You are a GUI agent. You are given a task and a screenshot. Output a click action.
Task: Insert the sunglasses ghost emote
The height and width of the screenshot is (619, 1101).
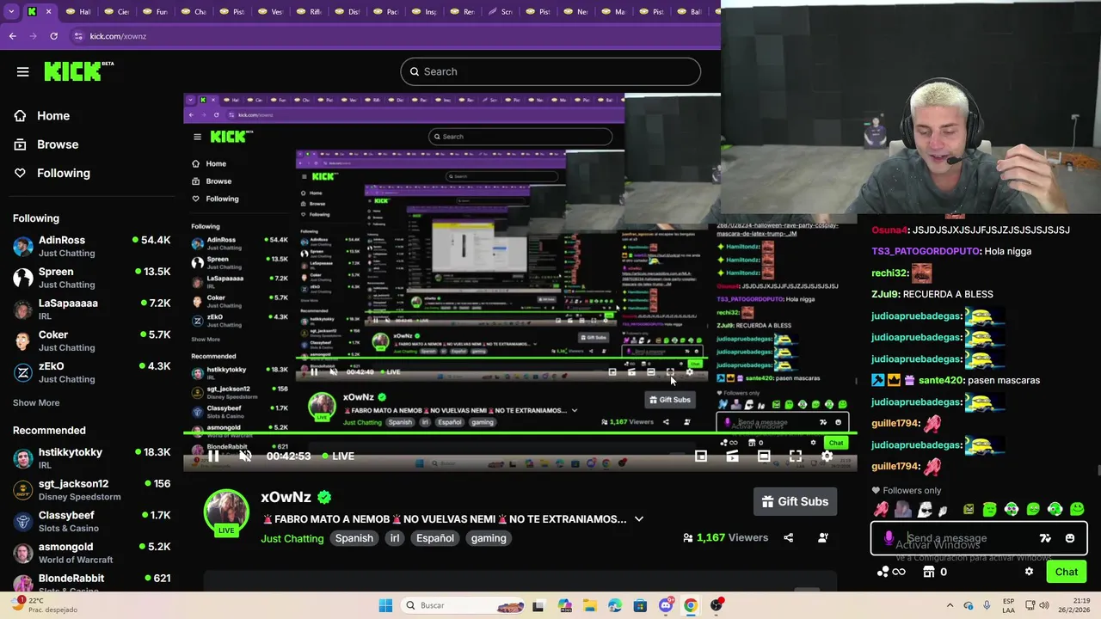coord(924,509)
